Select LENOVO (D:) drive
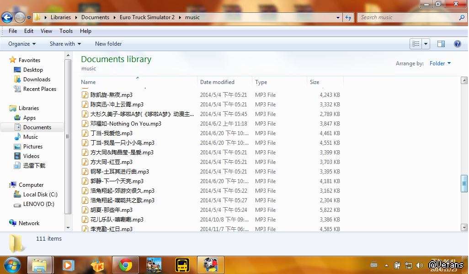Viewport: 469px width, 274px height. coord(34,204)
